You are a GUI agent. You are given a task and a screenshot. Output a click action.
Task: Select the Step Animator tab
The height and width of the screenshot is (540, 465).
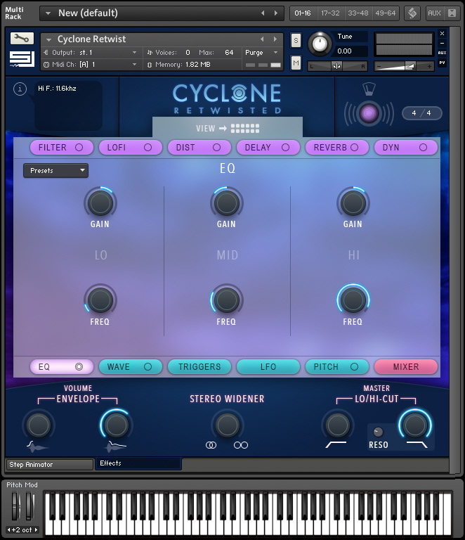tap(50, 465)
